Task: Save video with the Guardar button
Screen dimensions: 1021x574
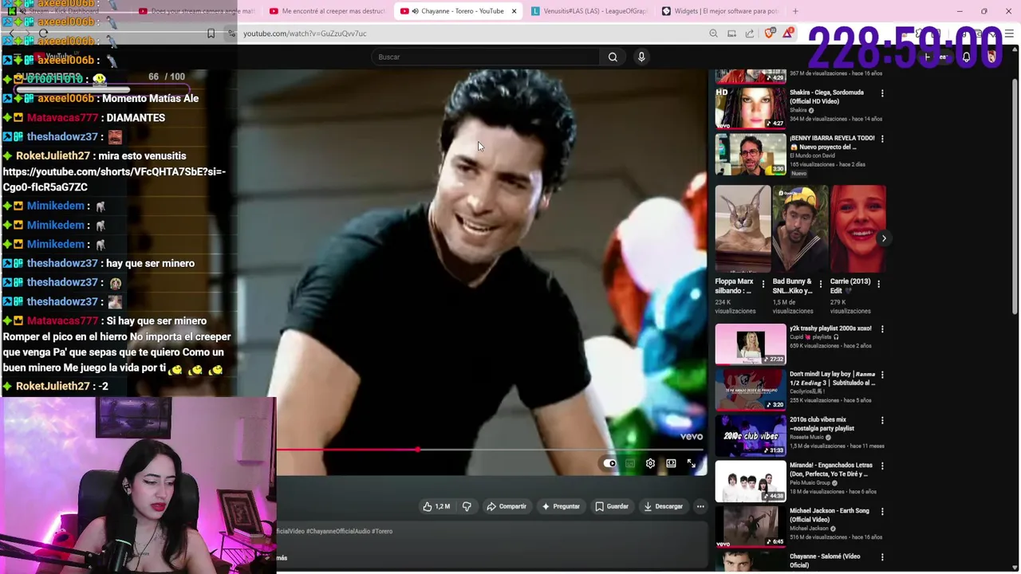Action: click(612, 506)
